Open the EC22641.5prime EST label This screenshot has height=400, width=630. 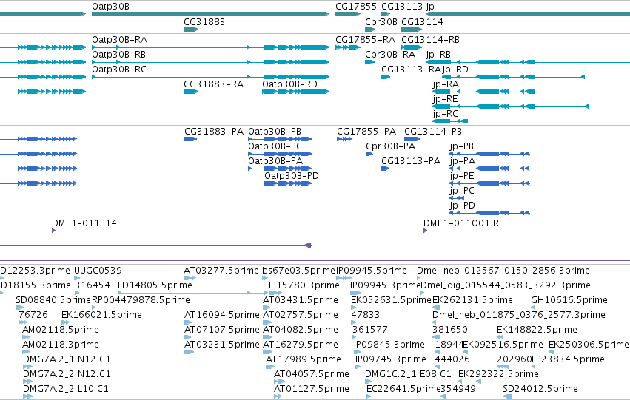403,389
